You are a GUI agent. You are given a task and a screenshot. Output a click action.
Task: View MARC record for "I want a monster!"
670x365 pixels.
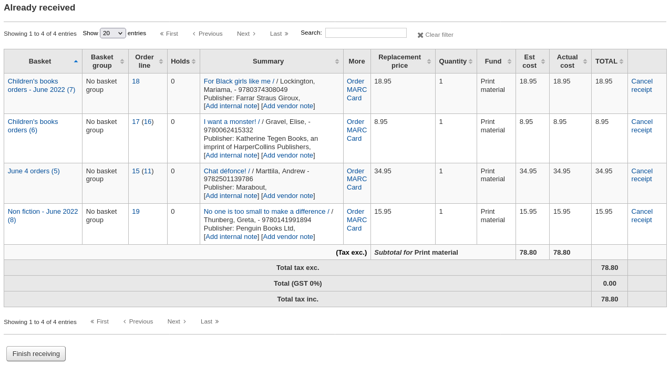tap(356, 130)
